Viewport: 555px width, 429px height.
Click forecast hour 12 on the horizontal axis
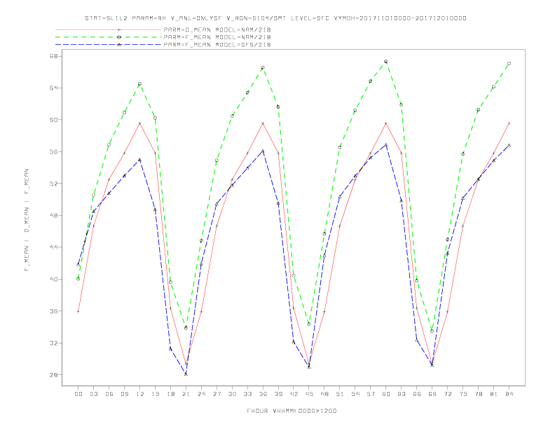click(140, 394)
